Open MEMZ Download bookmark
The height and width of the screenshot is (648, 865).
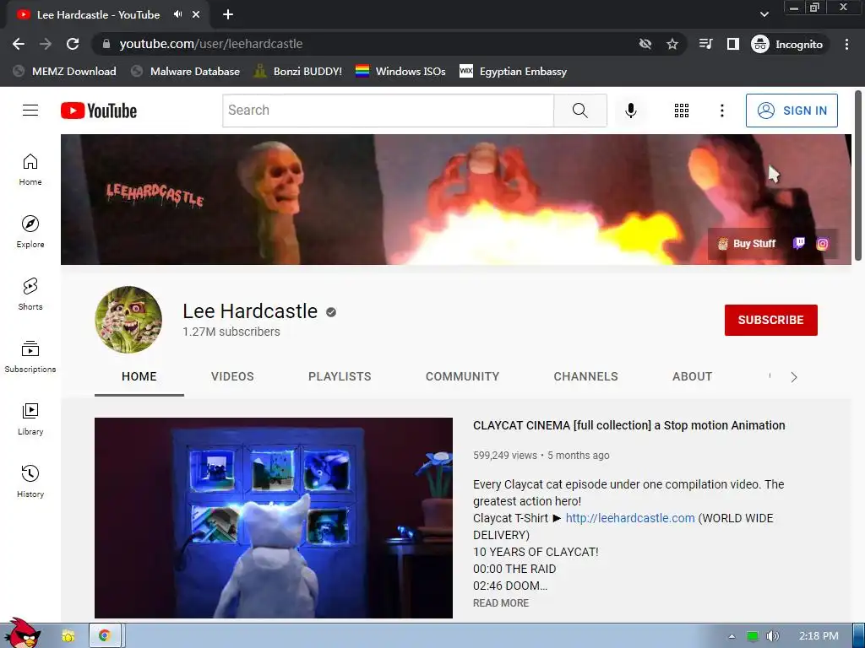[x=64, y=71]
